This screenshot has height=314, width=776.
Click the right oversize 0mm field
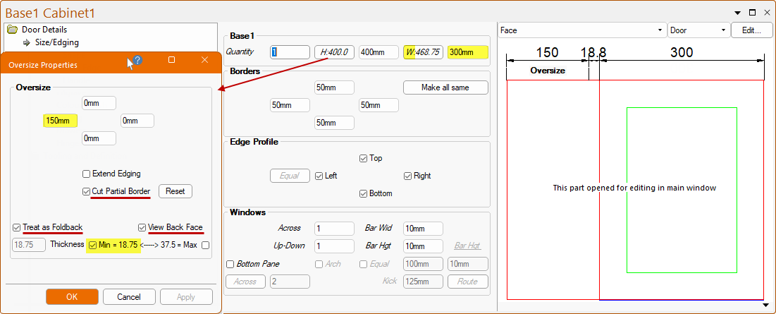[137, 121]
